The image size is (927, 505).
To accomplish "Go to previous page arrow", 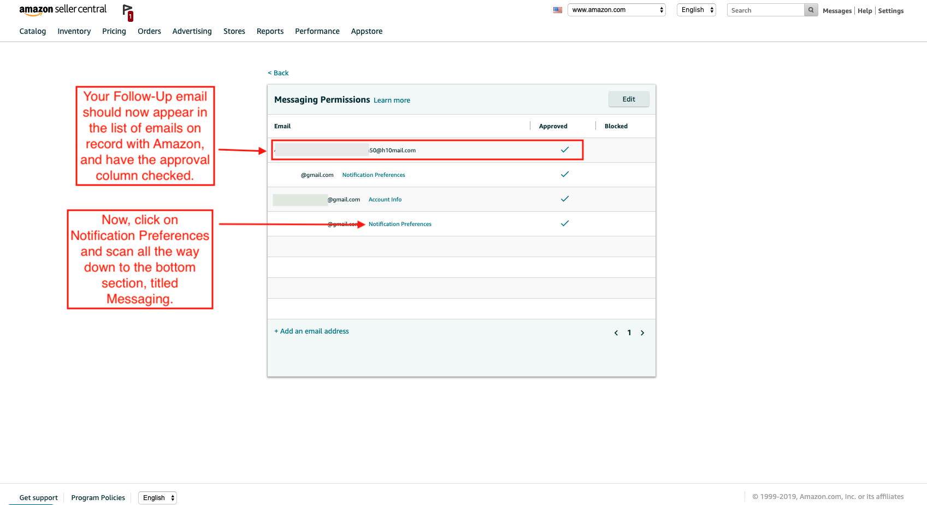I will point(616,332).
